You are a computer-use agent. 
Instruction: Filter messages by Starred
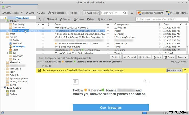[x=65, y=19]
